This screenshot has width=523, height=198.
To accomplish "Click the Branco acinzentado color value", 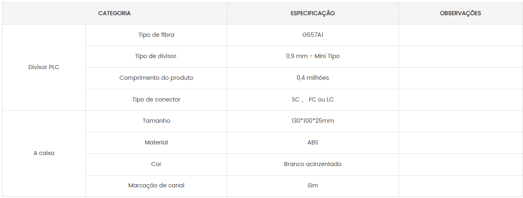I will coord(313,164).
